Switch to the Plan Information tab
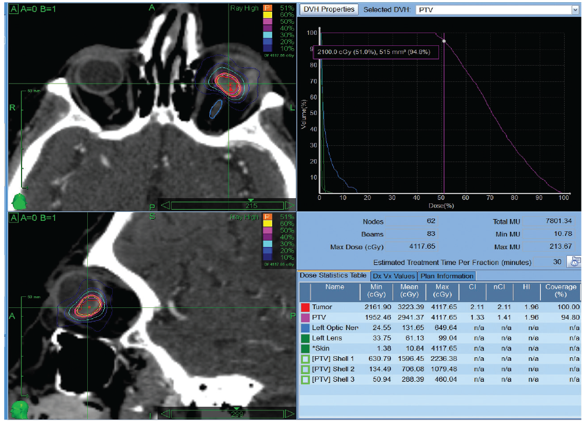The width and height of the screenshot is (585, 423). pyautogui.click(x=447, y=276)
